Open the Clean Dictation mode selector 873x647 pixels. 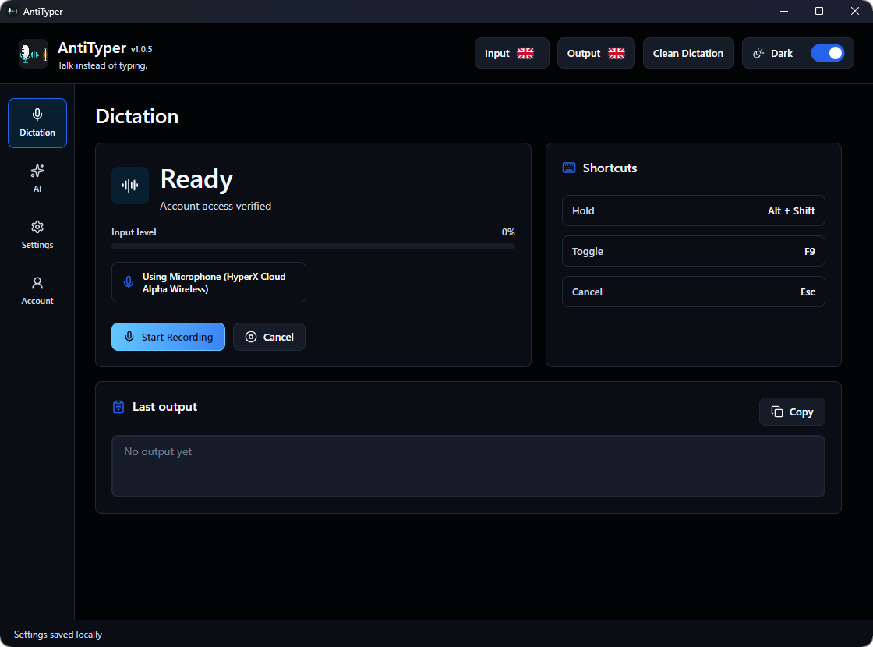click(688, 54)
